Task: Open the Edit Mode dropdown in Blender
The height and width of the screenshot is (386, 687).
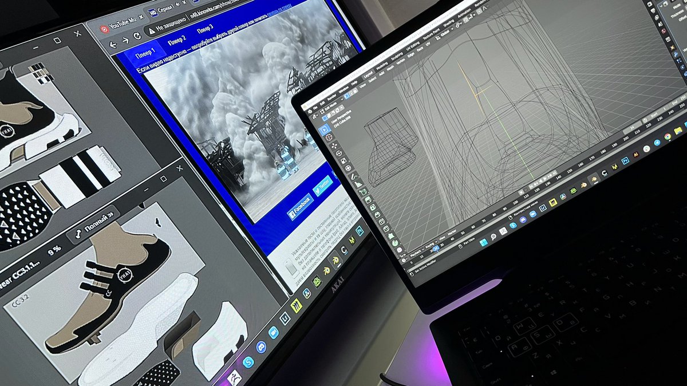Action: 331,106
